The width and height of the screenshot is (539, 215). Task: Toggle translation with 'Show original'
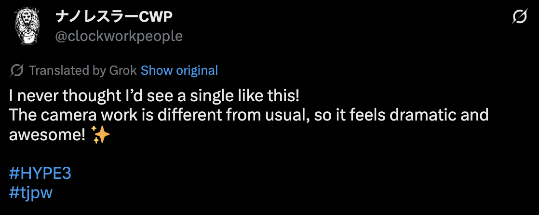coord(179,70)
